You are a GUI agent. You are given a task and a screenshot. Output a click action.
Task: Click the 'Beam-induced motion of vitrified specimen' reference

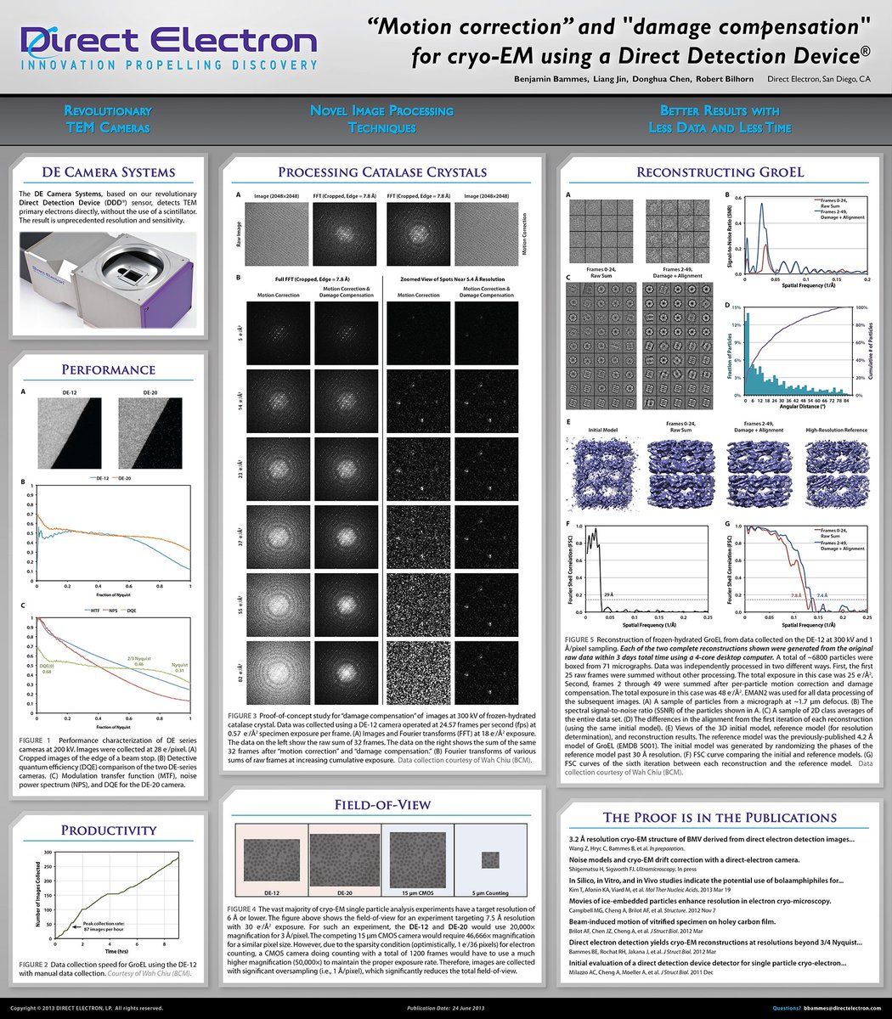point(672,926)
